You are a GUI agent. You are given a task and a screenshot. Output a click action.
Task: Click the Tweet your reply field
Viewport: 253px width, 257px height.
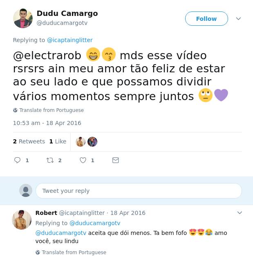(139, 191)
